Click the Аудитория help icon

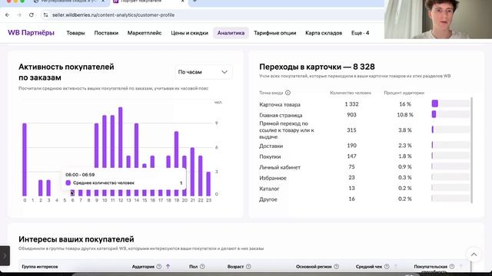click(159, 266)
